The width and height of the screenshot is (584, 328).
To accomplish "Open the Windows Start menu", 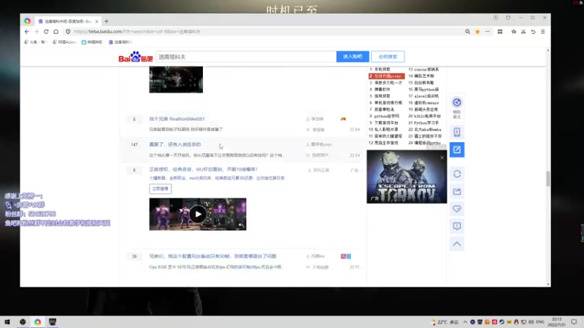I will [x=7, y=322].
